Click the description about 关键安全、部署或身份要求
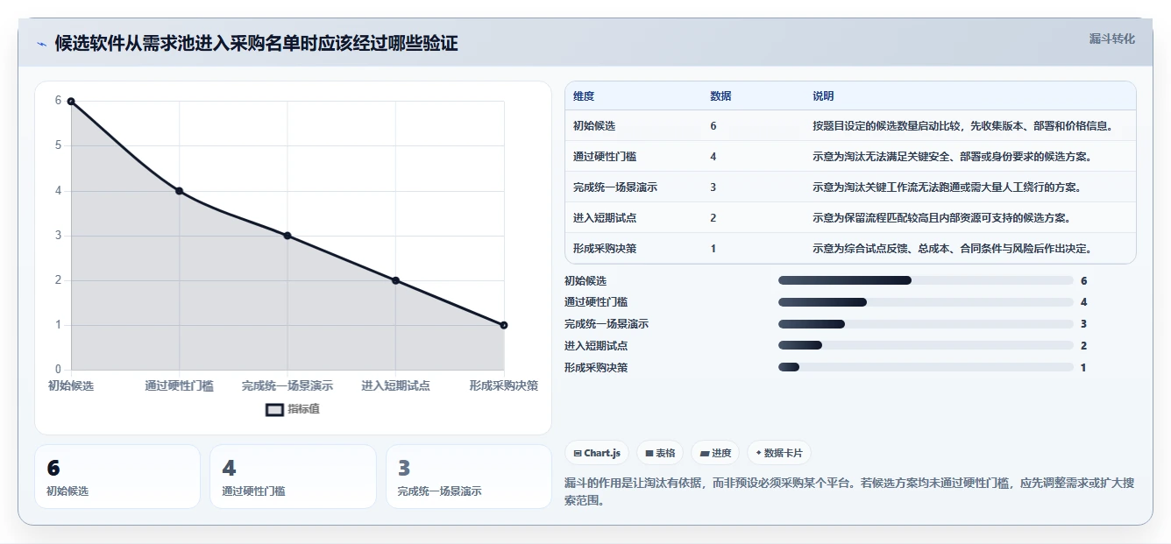This screenshot has width=1171, height=544. pyautogui.click(x=952, y=157)
